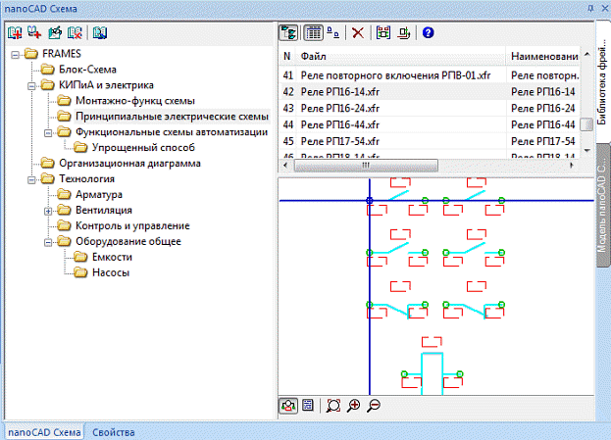The image size is (611, 440).
Task: Click the library settings book icon
Action: (x=100, y=32)
